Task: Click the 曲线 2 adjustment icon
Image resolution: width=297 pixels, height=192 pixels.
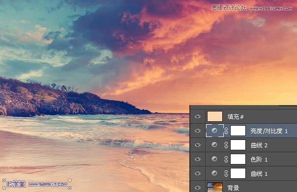Action: tap(214, 144)
